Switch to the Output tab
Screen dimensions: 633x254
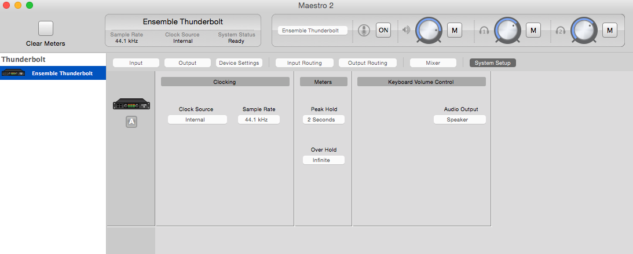coord(187,63)
